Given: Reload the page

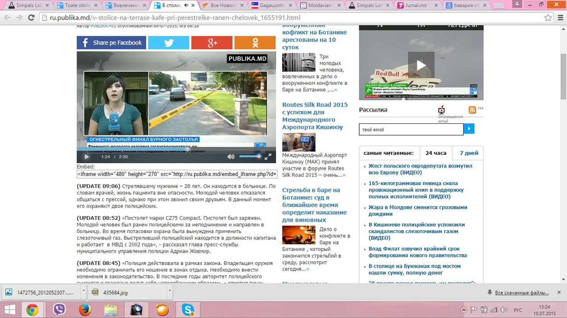Looking at the screenshot, I should [31, 18].
